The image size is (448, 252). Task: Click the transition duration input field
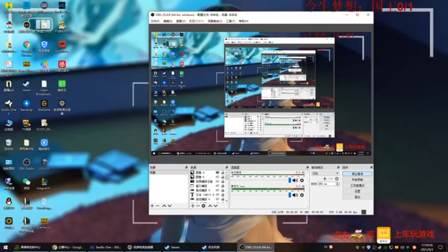tap(326, 184)
